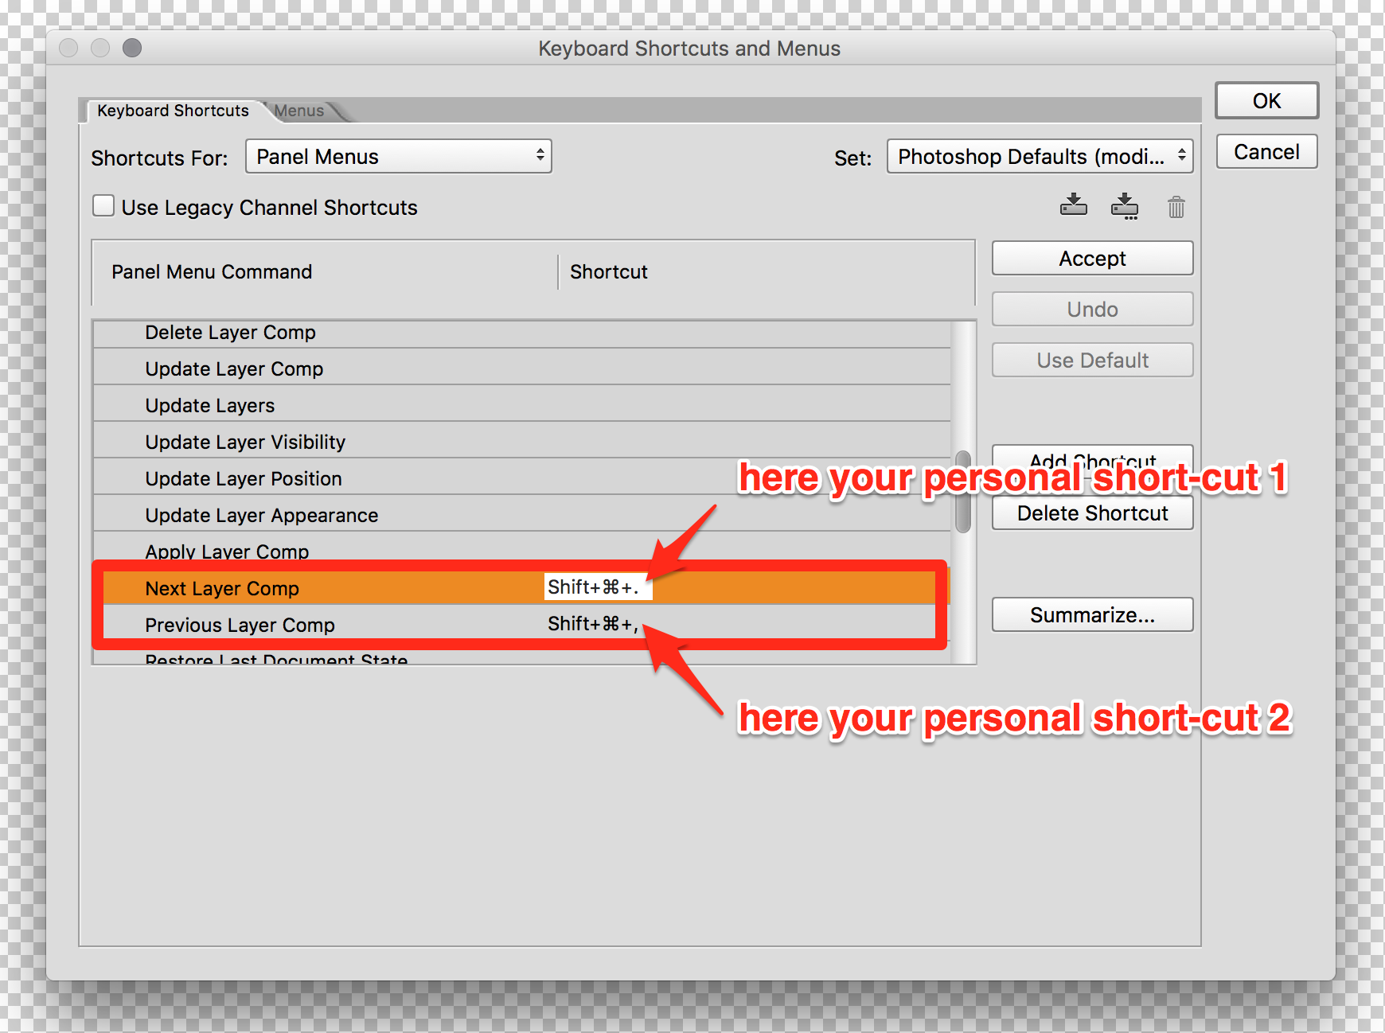
Task: Open the Summarize dialog button
Action: click(x=1091, y=615)
